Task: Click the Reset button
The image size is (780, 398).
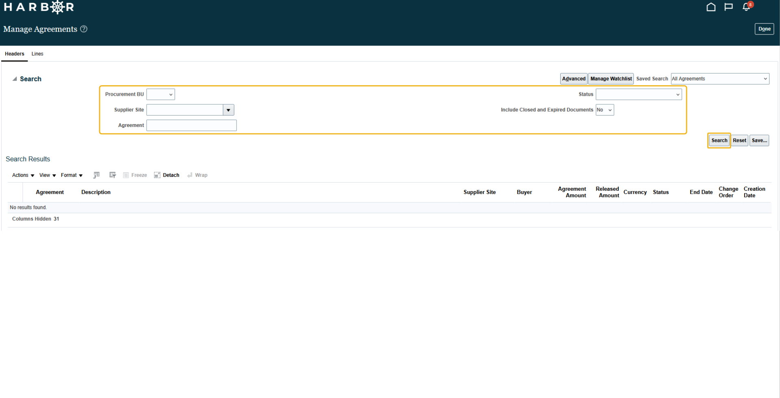Action: click(739, 140)
